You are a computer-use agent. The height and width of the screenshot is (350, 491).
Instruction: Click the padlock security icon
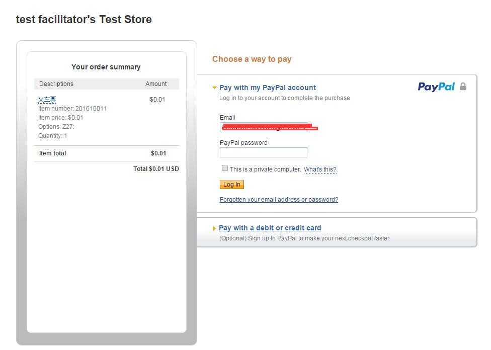pos(463,86)
